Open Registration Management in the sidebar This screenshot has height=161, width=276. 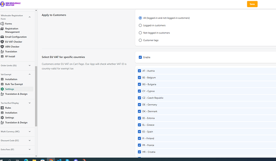(12, 30)
